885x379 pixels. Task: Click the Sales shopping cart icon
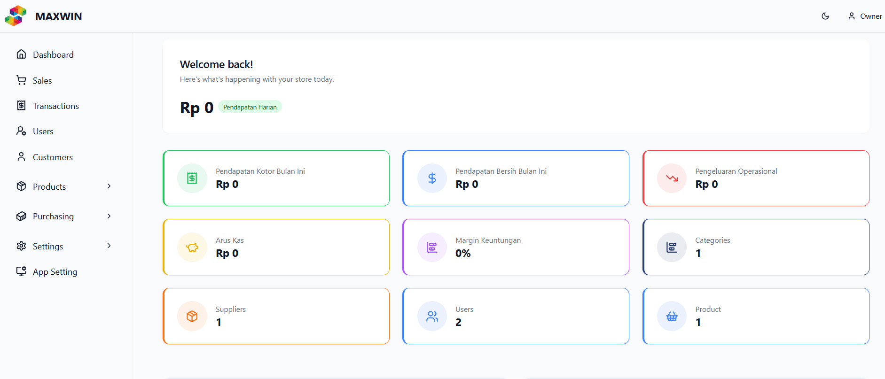coord(21,80)
